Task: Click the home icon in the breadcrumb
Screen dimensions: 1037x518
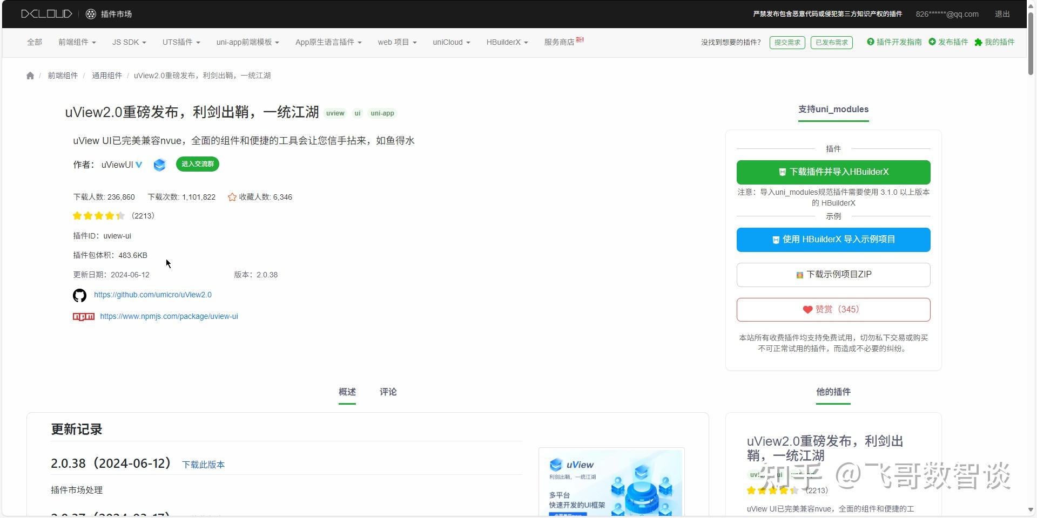Action: (x=30, y=76)
